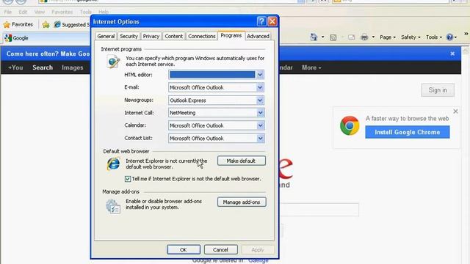Viewport: 470px width, 264px height.
Task: Expand the Internet Call dropdown
Action: (x=260, y=113)
